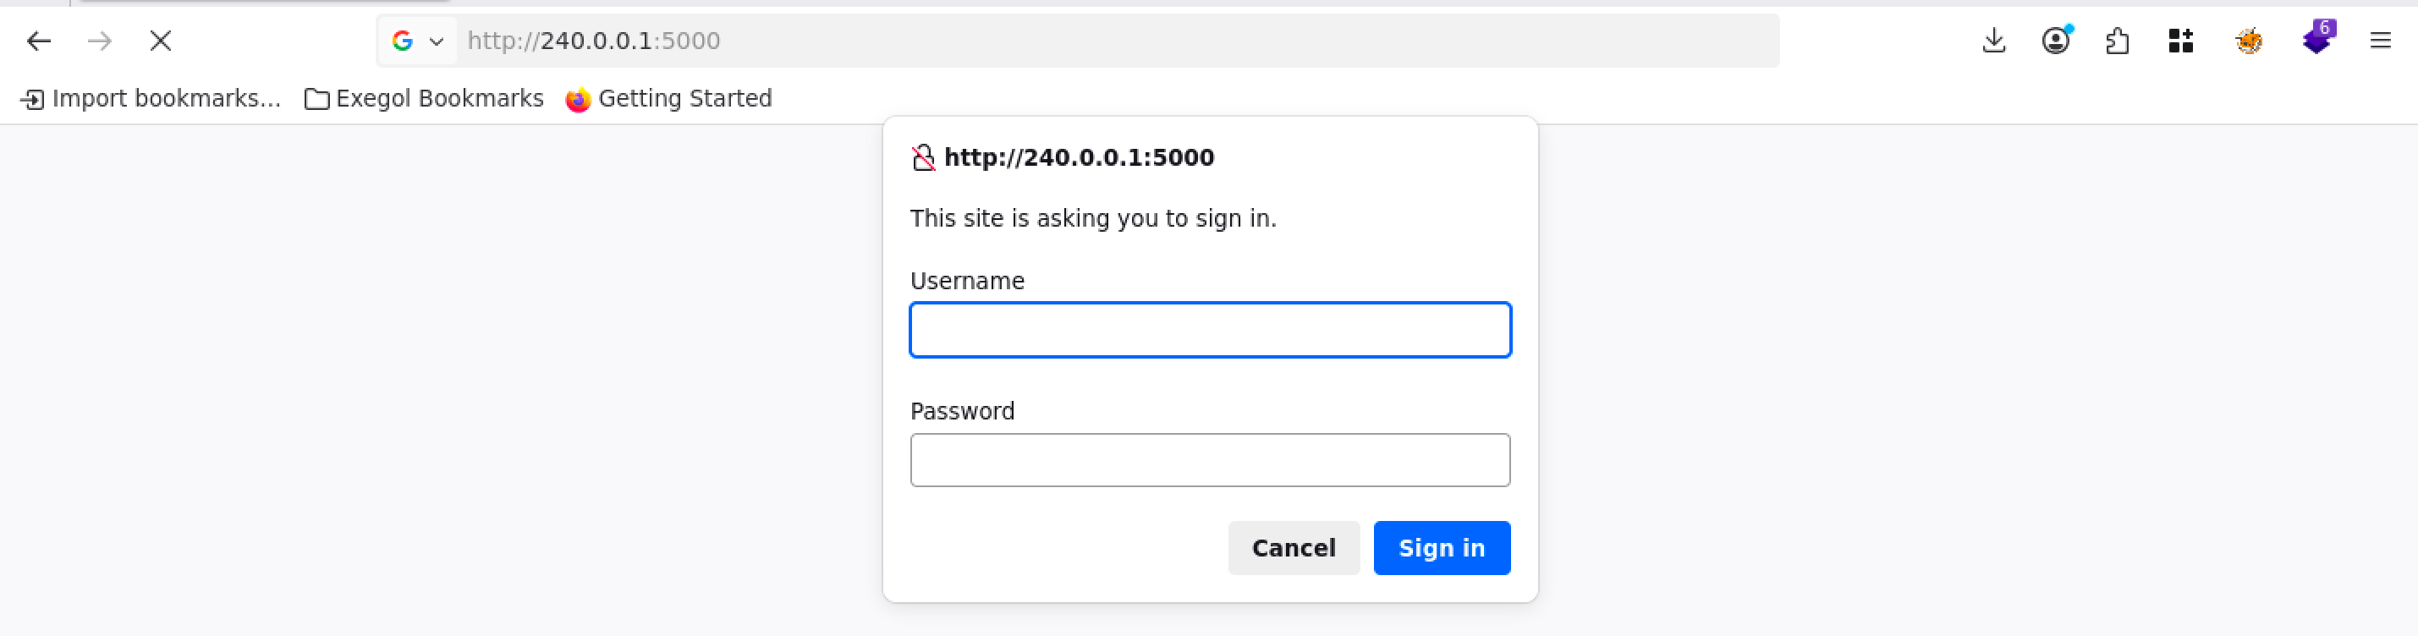Image resolution: width=2418 pixels, height=636 pixels.
Task: Click the four-squares-plus toolbar icon
Action: [2180, 41]
